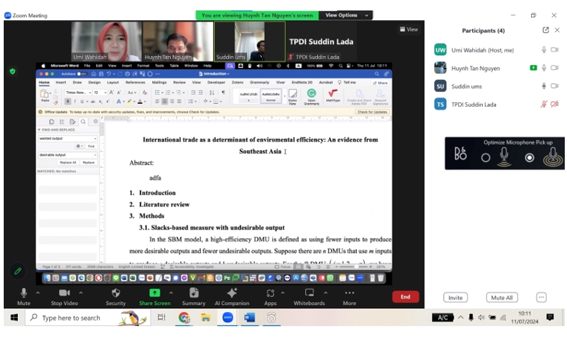The width and height of the screenshot is (567, 350).
Task: Toggle Umi Wahidah's microphone in Participants
Action: tap(544, 50)
